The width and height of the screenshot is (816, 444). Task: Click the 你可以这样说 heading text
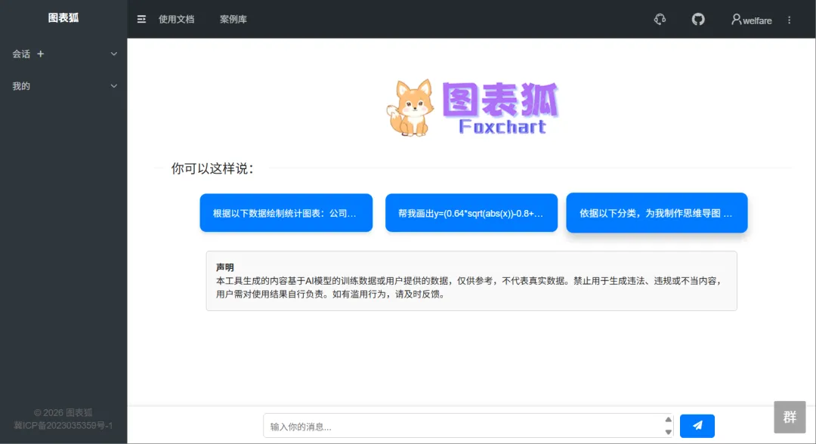[212, 168]
